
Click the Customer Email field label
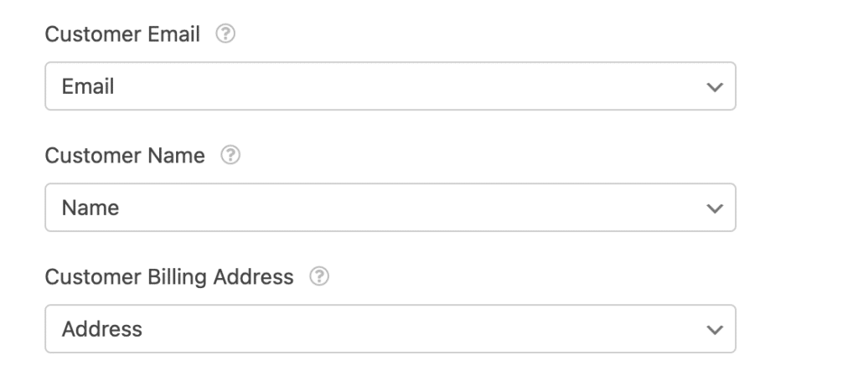(122, 35)
